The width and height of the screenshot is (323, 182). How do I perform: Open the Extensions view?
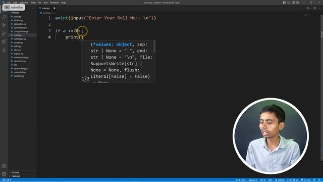click(x=4, y=41)
